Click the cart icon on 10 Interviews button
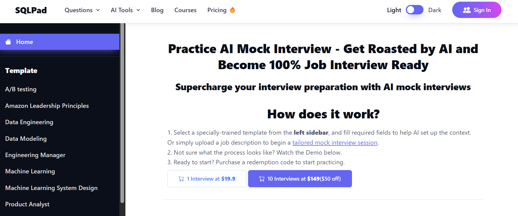518x216 pixels. 262,179
